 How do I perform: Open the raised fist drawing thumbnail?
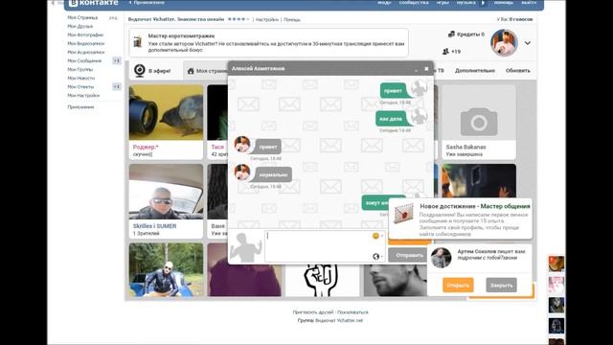(x=323, y=280)
